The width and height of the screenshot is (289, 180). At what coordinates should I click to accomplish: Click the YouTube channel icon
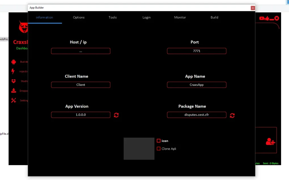(x=261, y=18)
